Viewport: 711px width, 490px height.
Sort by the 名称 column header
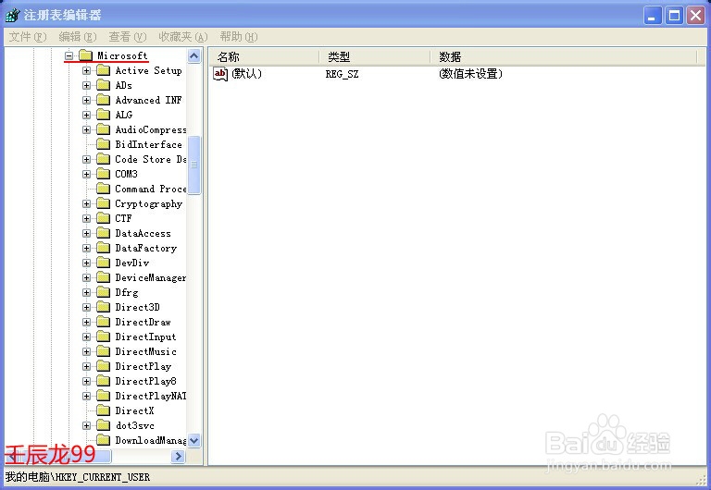(265, 57)
